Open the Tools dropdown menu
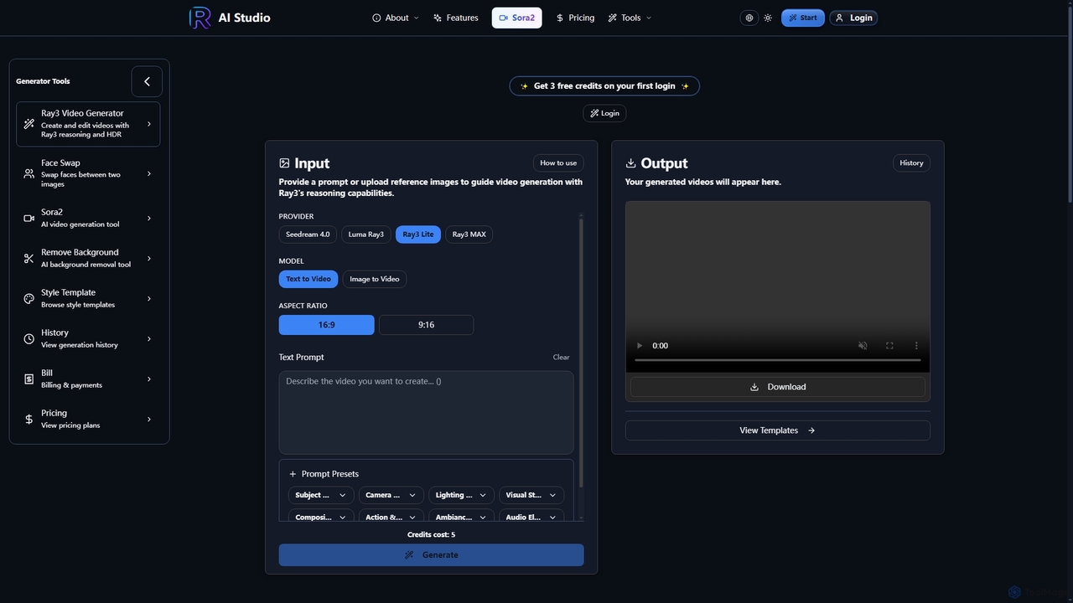 click(630, 18)
